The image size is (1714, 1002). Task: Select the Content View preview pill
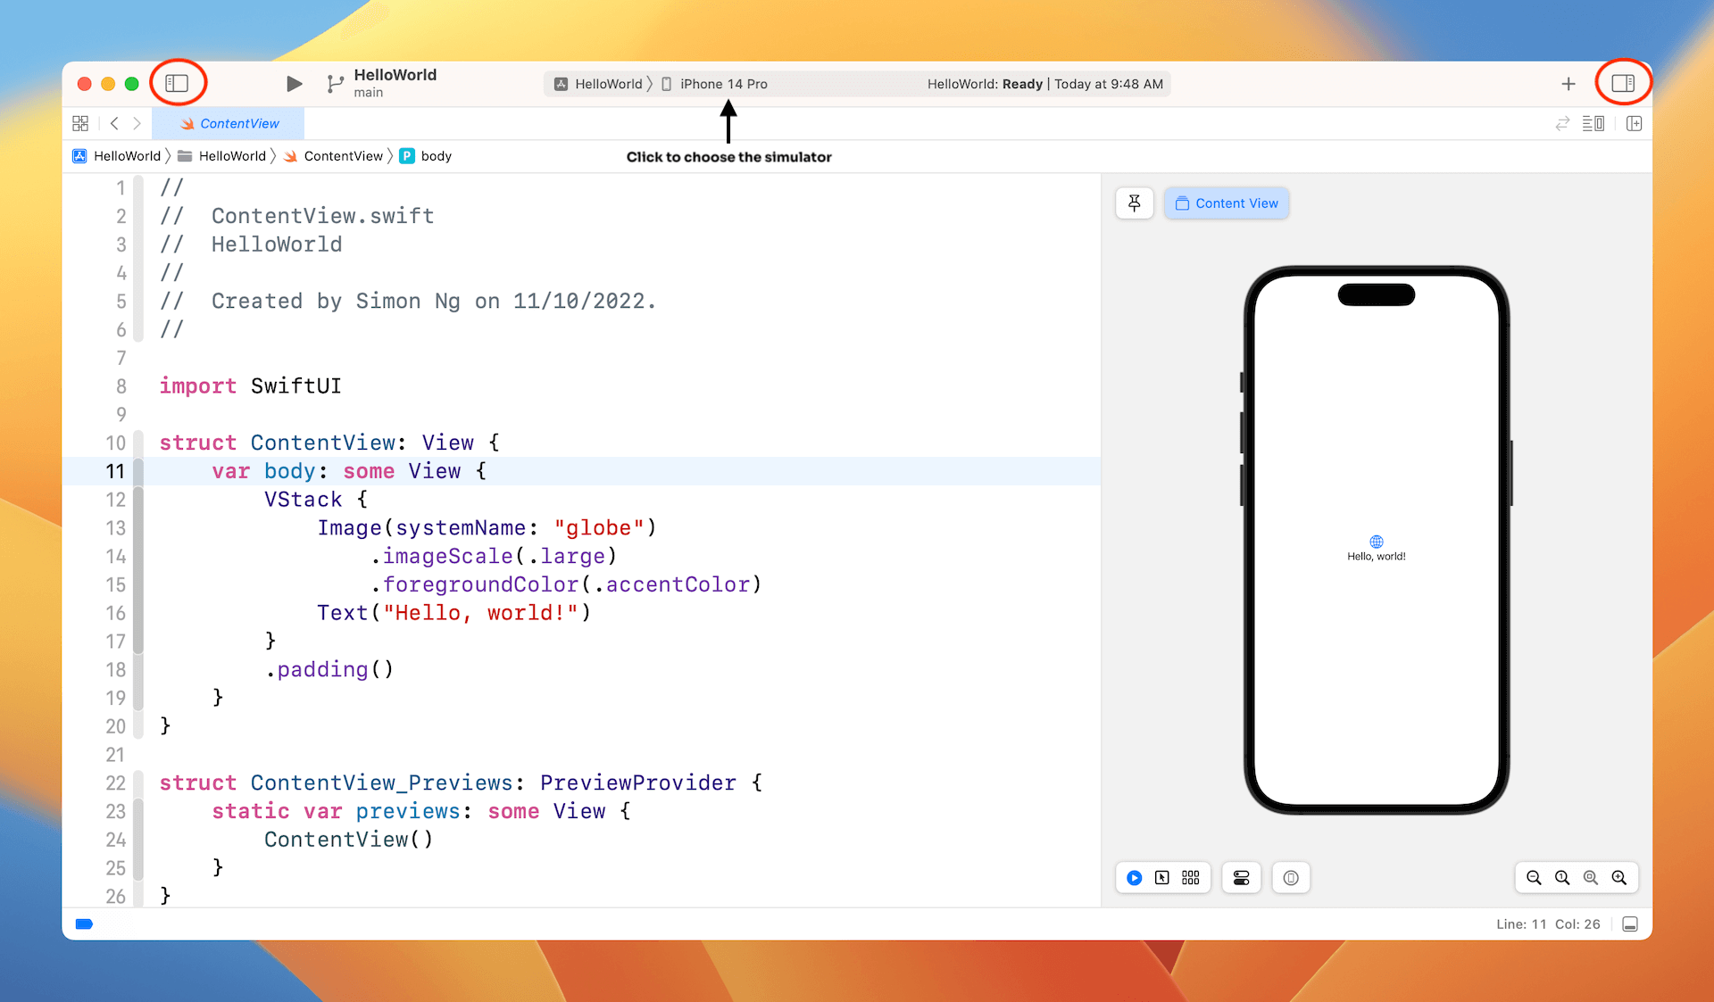click(1227, 203)
